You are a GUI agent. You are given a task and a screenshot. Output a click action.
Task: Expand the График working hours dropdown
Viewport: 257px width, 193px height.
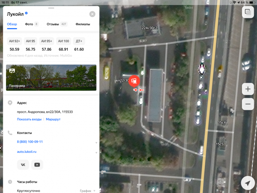point(87,191)
